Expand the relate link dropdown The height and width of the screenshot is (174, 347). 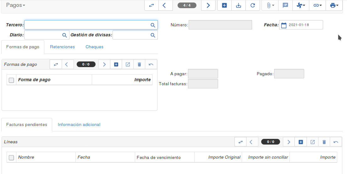pyautogui.click(x=317, y=5)
